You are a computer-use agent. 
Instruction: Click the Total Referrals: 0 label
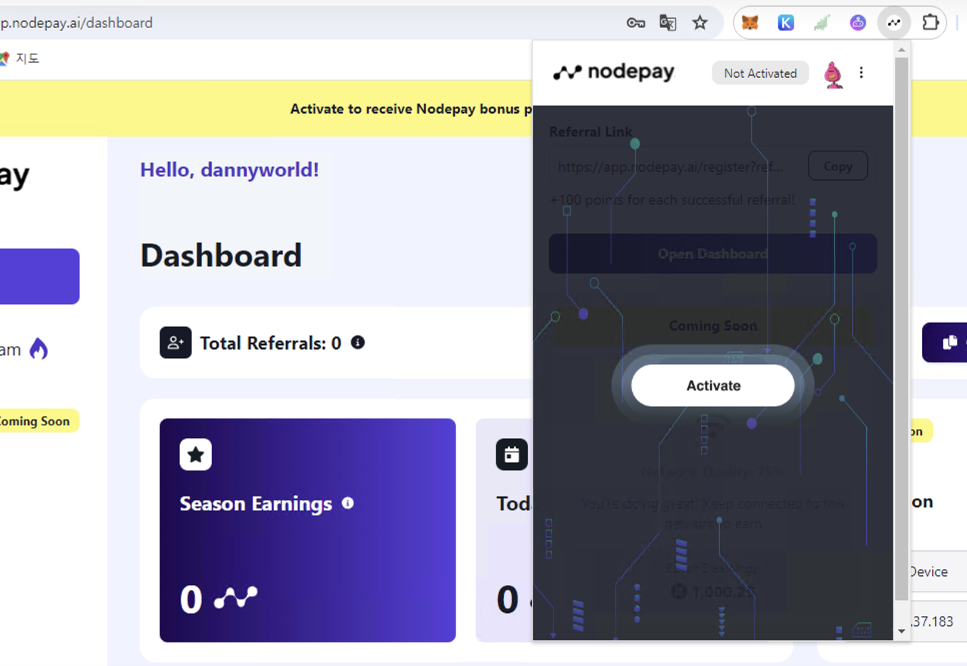271,343
